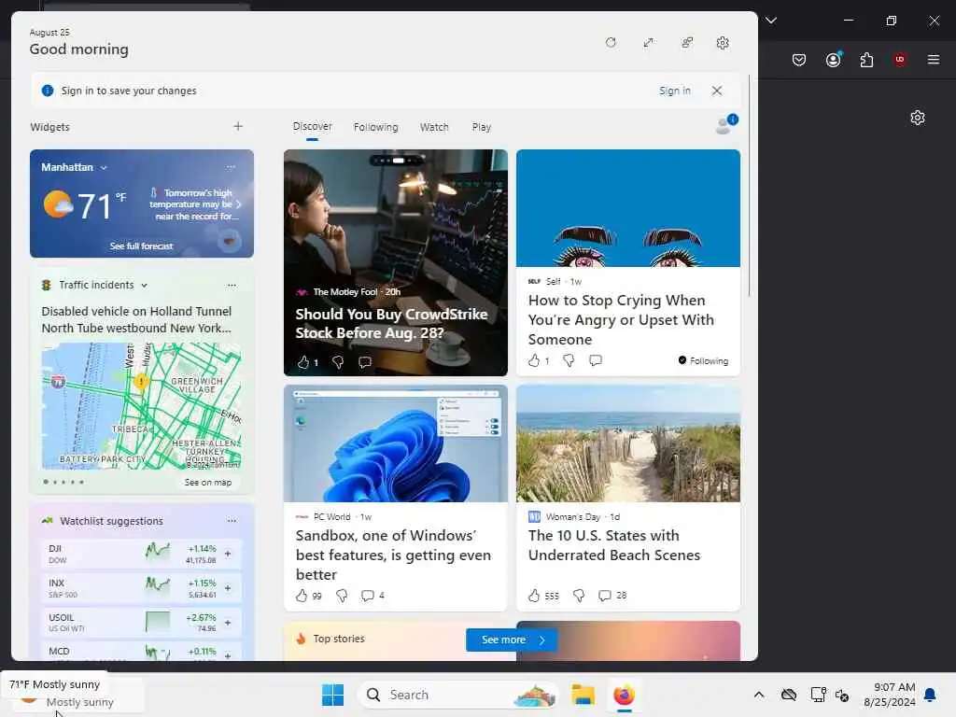Image resolution: width=956 pixels, height=717 pixels.
Task: Open the taskbar clock and date
Action: 890,695
